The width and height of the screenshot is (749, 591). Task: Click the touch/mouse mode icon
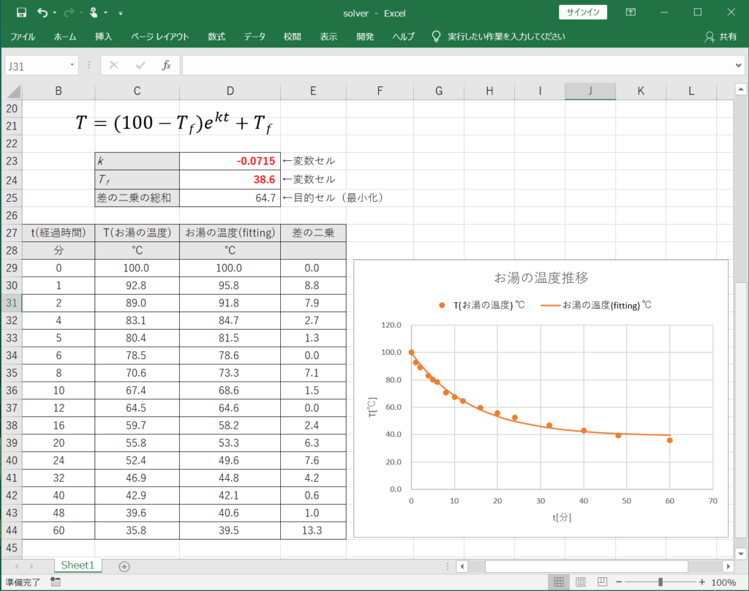pos(94,12)
